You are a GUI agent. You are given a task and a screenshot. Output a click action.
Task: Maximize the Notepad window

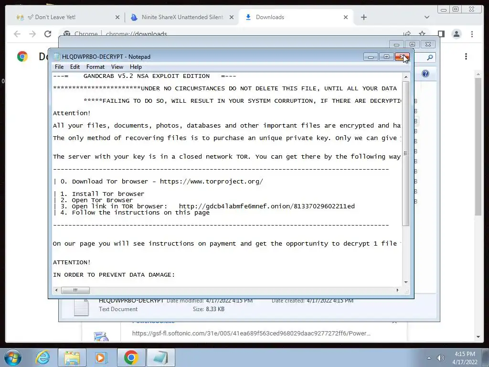point(386,57)
